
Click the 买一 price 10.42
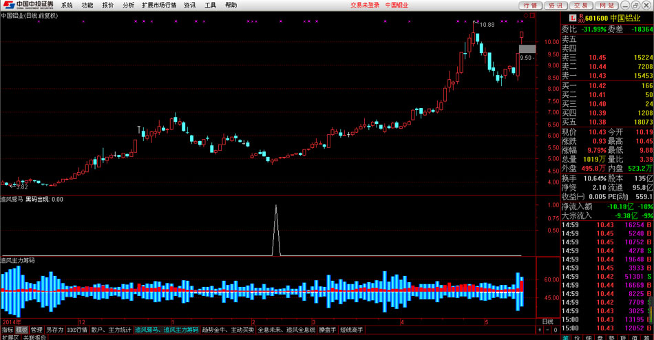pyautogui.click(x=598, y=85)
